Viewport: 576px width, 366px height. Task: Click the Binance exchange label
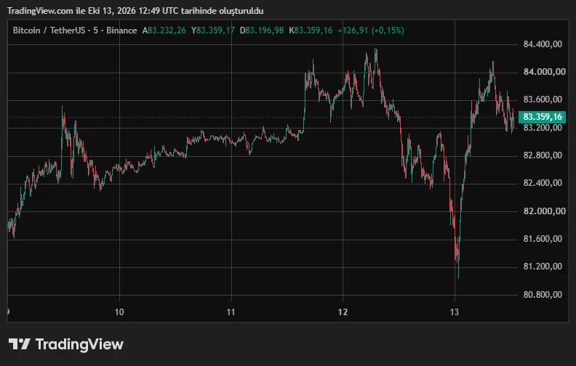click(x=121, y=30)
